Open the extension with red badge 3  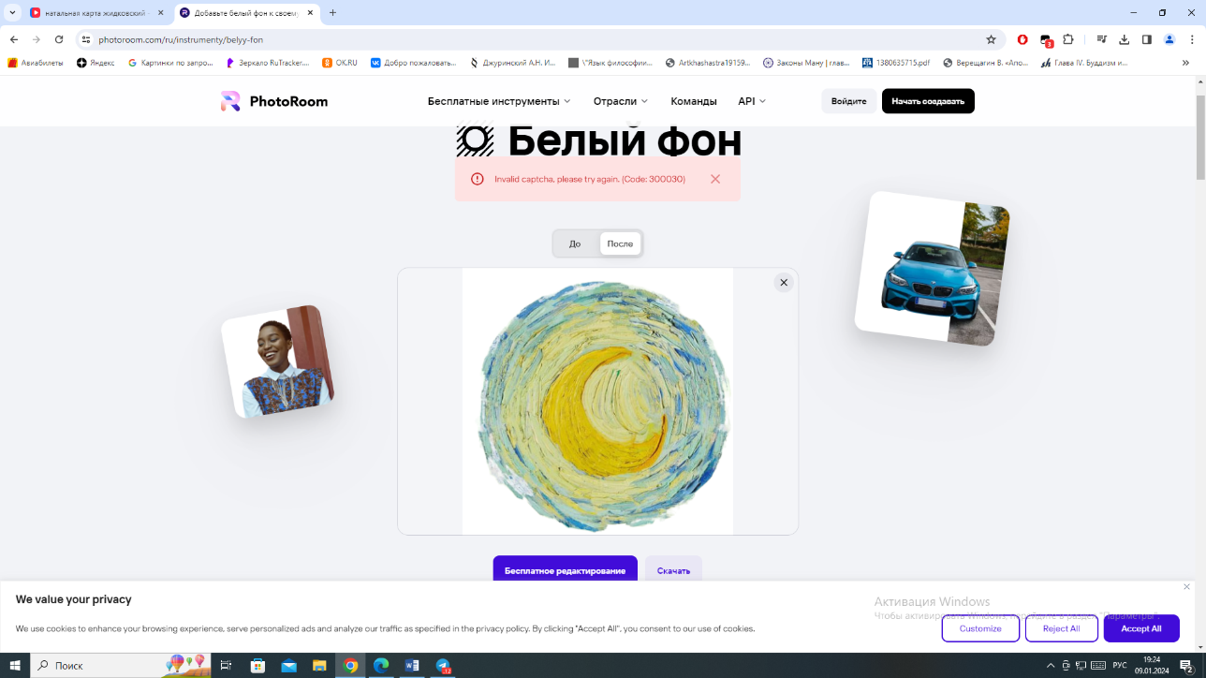[1047, 40]
